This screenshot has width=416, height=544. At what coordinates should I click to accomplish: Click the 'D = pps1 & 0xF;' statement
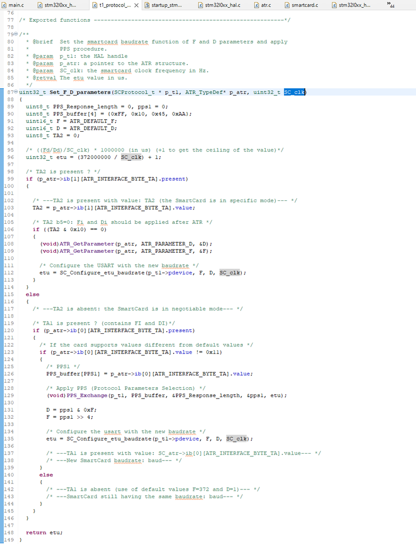point(71,410)
